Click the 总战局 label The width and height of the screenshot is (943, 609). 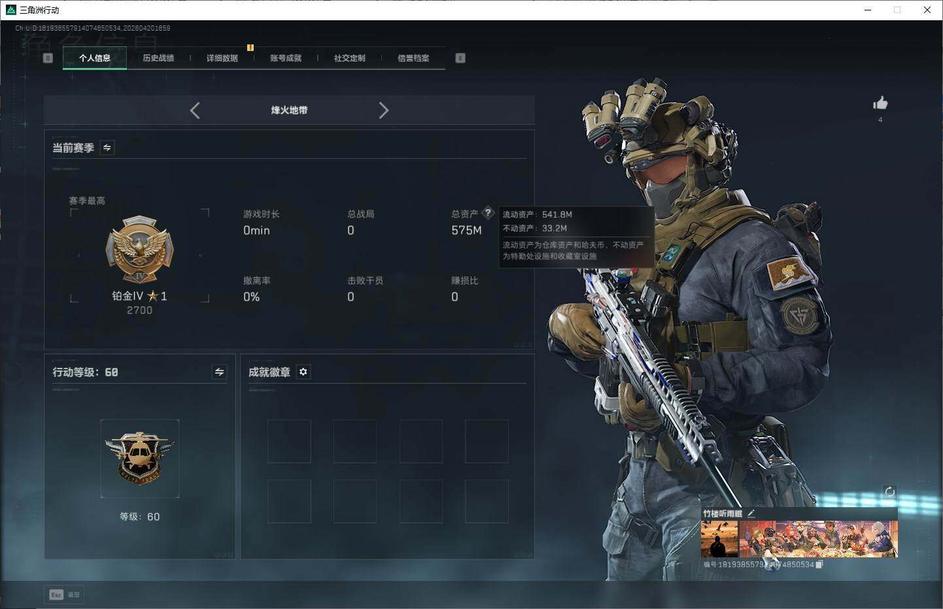pos(360,214)
